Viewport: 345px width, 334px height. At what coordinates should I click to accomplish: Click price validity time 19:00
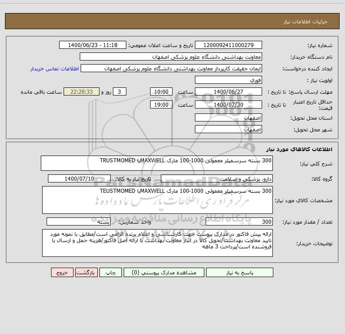click(x=161, y=104)
